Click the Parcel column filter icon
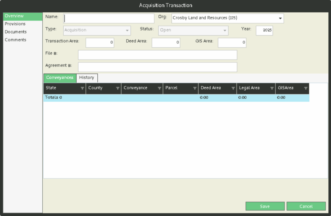 195,88
